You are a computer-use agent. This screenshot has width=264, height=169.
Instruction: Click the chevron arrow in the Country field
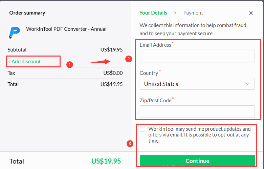pos(248,84)
